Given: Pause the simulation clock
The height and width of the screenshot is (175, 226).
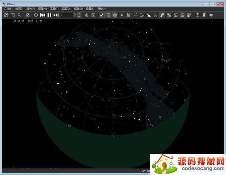Looking at the screenshot, I should coord(49,15).
